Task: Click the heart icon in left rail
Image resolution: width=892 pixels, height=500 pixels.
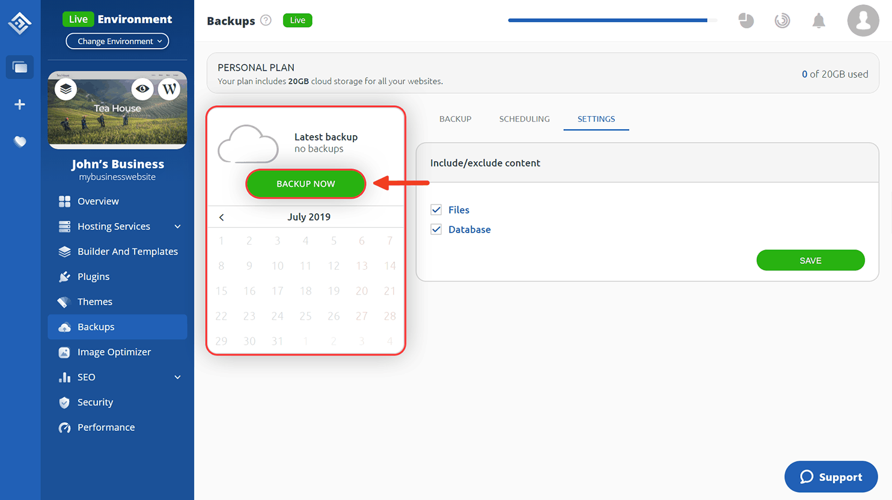Action: click(x=20, y=141)
